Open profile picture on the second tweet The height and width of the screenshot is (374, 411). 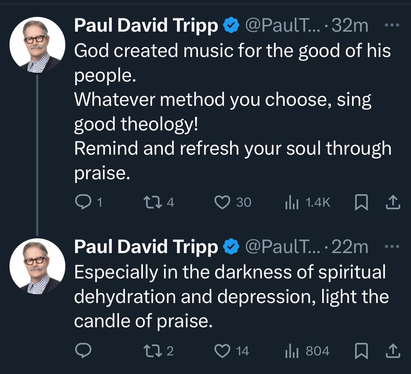click(37, 266)
